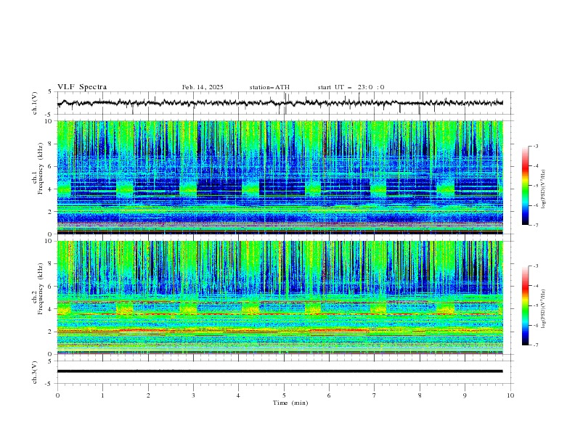Click the "start UT = 23:0 :0" text
The image size is (575, 444).
tap(351, 87)
